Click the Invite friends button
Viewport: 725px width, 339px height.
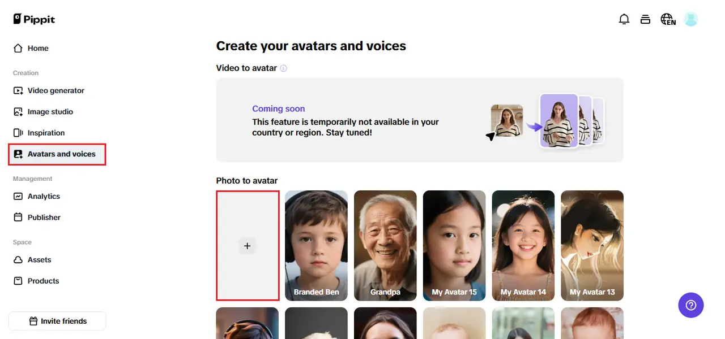(x=57, y=321)
